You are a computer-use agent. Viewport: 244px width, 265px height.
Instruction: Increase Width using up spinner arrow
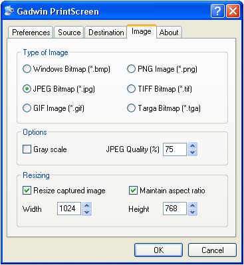coord(87,205)
